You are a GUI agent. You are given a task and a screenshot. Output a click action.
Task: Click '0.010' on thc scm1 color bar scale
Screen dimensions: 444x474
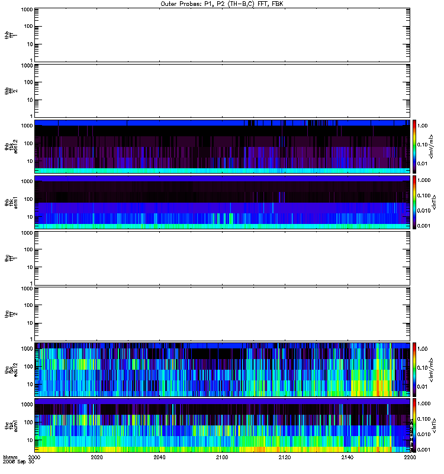424,434
